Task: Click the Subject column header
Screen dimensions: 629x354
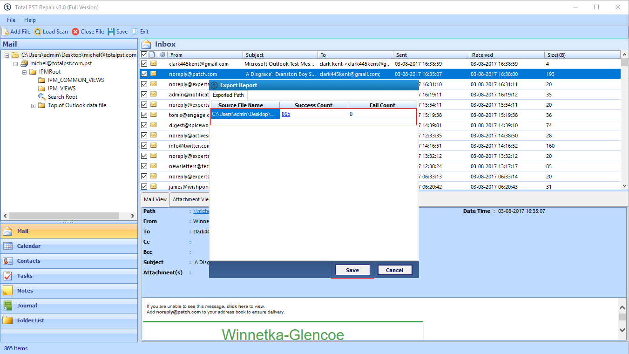Action: click(280, 55)
